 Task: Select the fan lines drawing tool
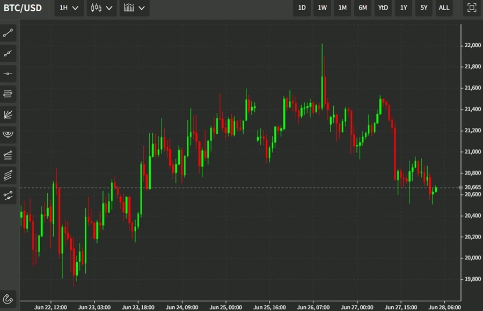(x=8, y=114)
